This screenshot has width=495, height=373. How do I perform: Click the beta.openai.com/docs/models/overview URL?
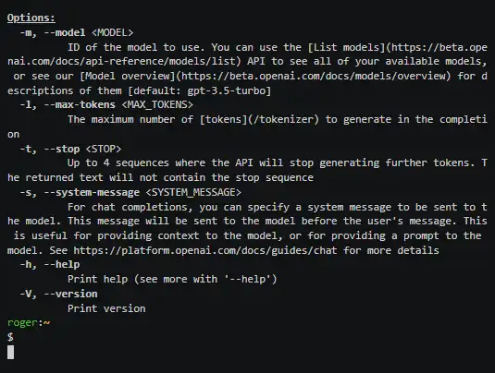314,76
